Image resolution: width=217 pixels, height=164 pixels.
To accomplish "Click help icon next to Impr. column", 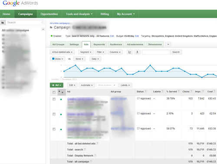I will pos(203,91).
